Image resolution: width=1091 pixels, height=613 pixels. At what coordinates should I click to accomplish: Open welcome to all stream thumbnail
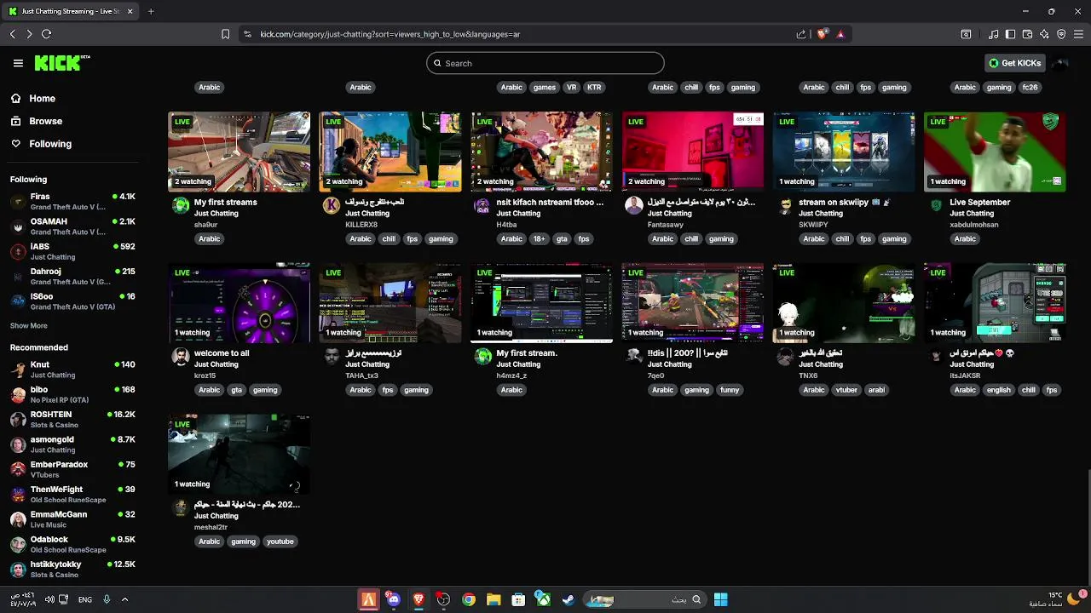click(239, 303)
